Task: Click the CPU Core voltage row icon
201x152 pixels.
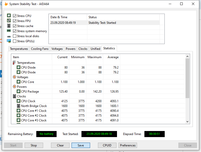Action: [19, 82]
